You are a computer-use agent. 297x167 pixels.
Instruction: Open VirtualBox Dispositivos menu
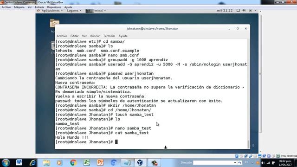pos(54,7)
